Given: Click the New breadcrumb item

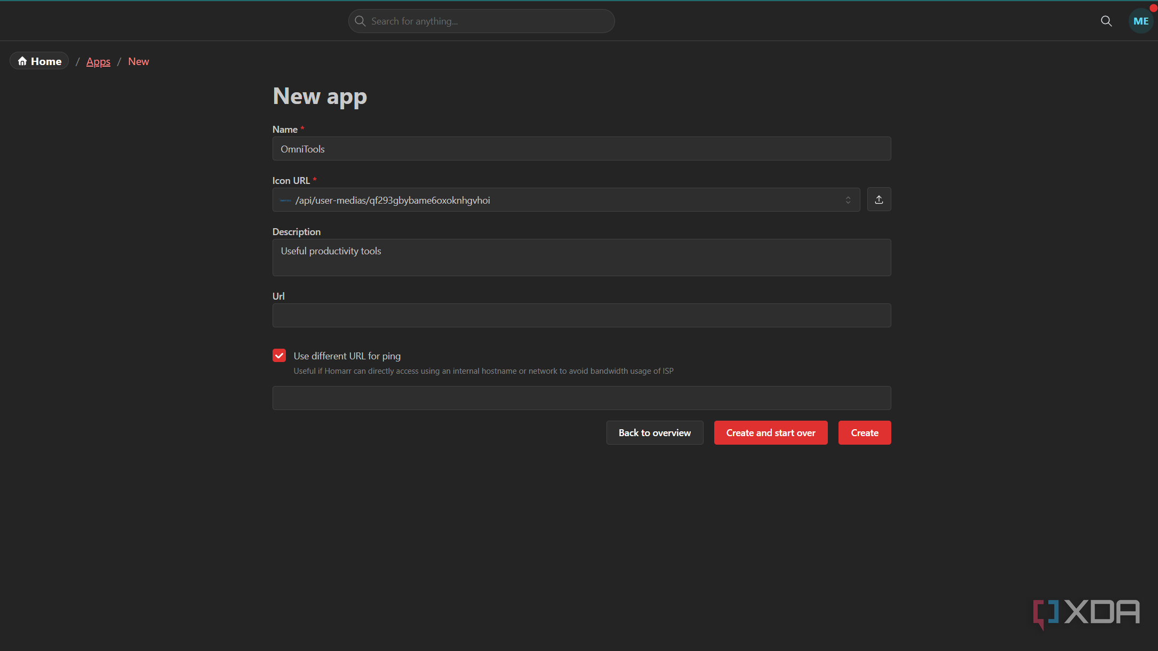Looking at the screenshot, I should 139,61.
